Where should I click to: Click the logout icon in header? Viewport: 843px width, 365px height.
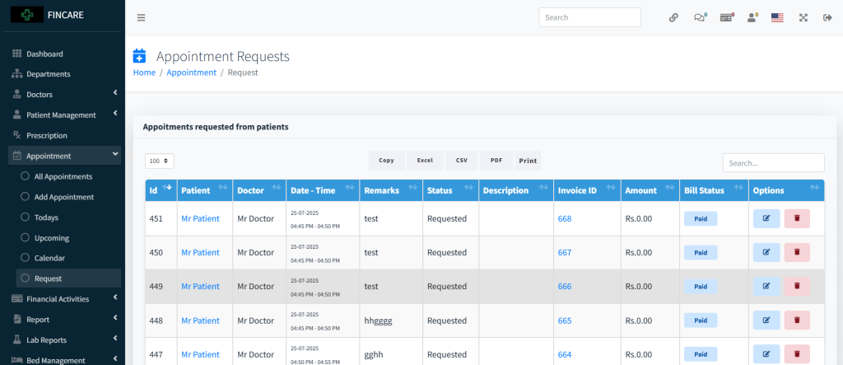point(827,17)
